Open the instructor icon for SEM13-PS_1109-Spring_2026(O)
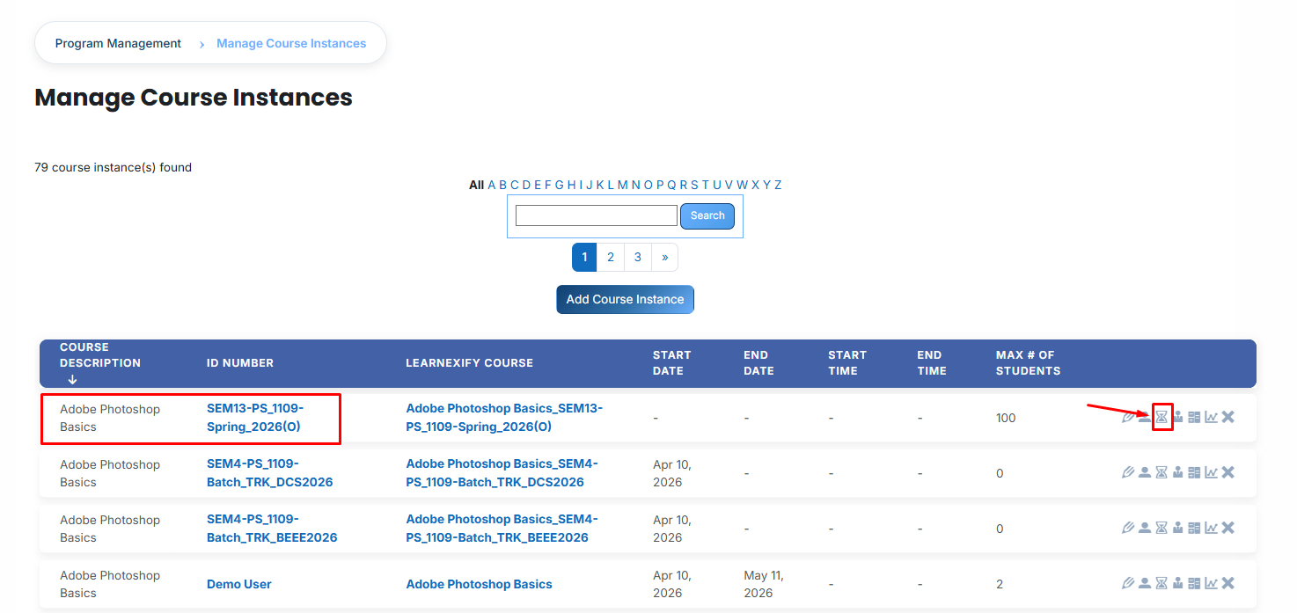Viewport: 1297px width, 613px height. click(1177, 417)
